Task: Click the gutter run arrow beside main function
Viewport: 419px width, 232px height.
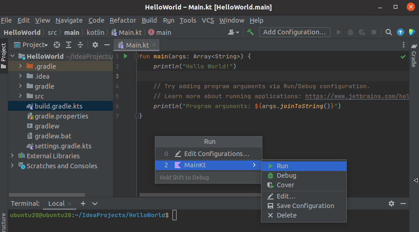Action: pos(126,56)
